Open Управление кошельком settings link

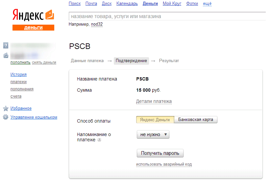[34, 117]
